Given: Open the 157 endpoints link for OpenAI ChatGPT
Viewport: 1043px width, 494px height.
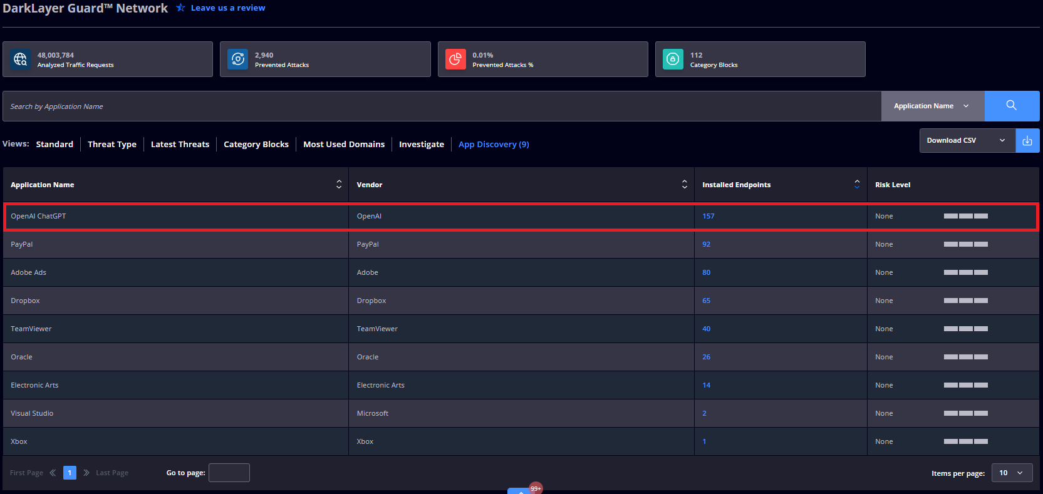Looking at the screenshot, I should 708,216.
